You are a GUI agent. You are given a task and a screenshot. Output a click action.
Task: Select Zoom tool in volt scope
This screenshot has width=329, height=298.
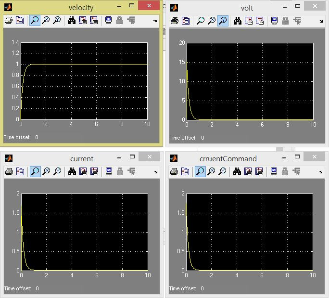(x=201, y=21)
